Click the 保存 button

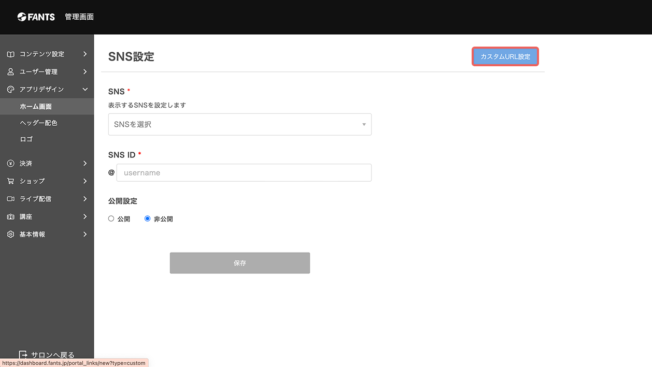240,263
